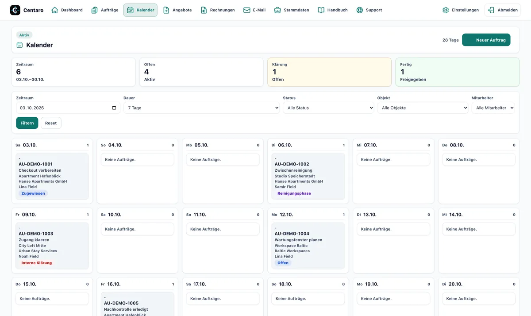Open the AU-DEMO-1005 order entry
This screenshot has height=316, width=531.
(138, 304)
